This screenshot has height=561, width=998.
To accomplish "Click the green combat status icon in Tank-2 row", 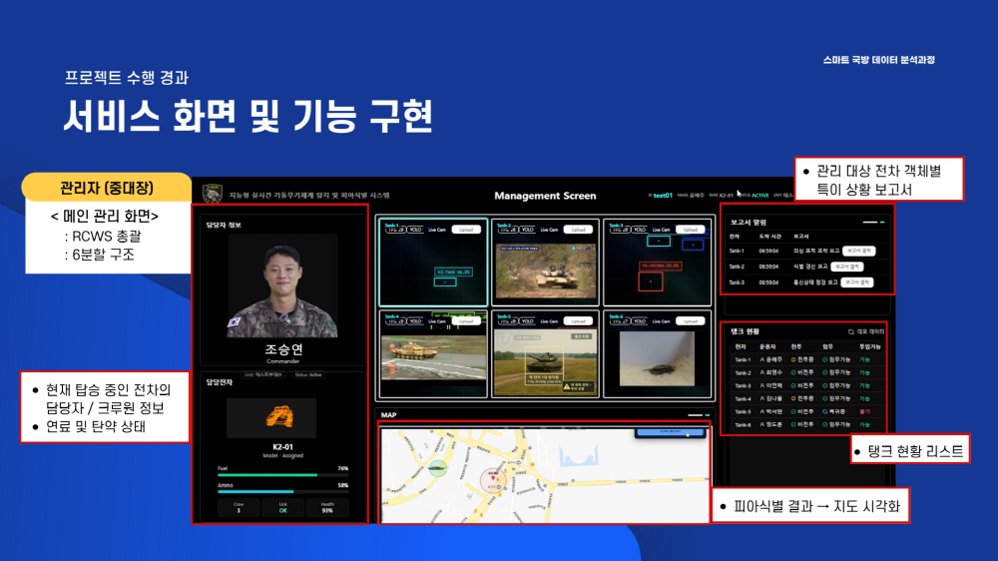I will point(793,372).
